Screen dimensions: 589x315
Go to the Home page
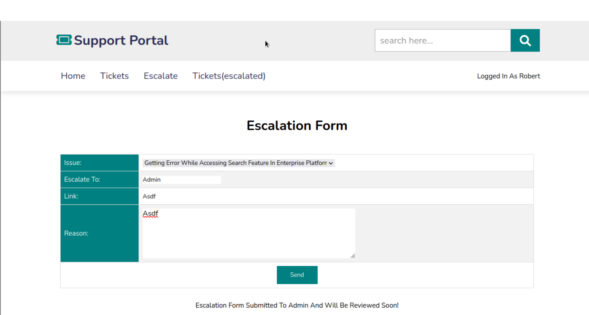click(73, 76)
